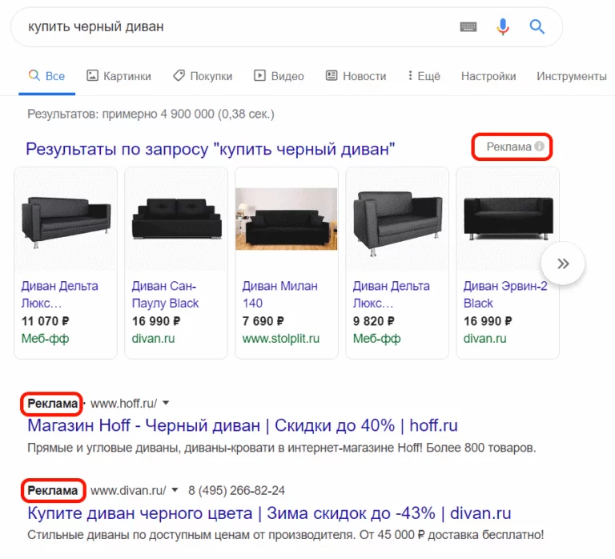Expand dropdown arrow next to www.hoff.ru/
The height and width of the screenshot is (559, 615).
(x=166, y=403)
